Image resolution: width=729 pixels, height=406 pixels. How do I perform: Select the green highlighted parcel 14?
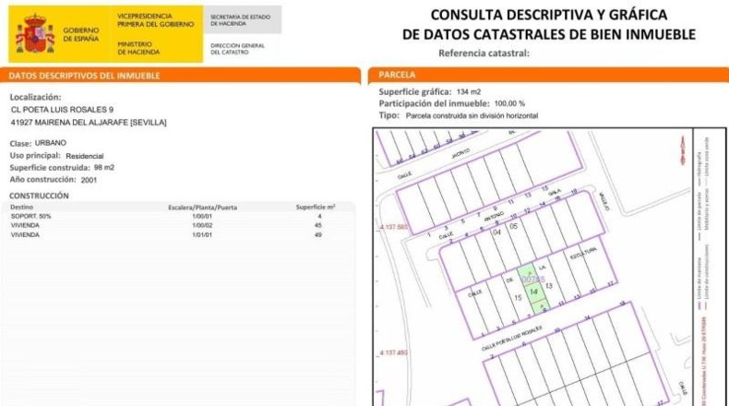533,289
